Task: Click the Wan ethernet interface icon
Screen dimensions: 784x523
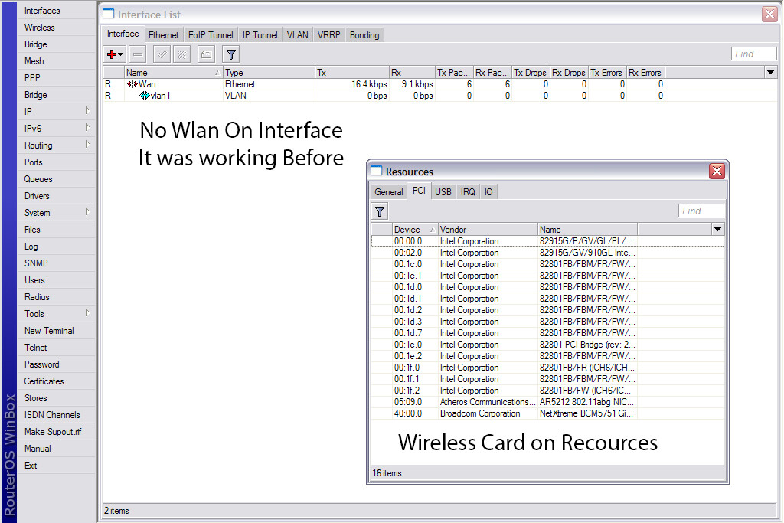Action: 132,84
